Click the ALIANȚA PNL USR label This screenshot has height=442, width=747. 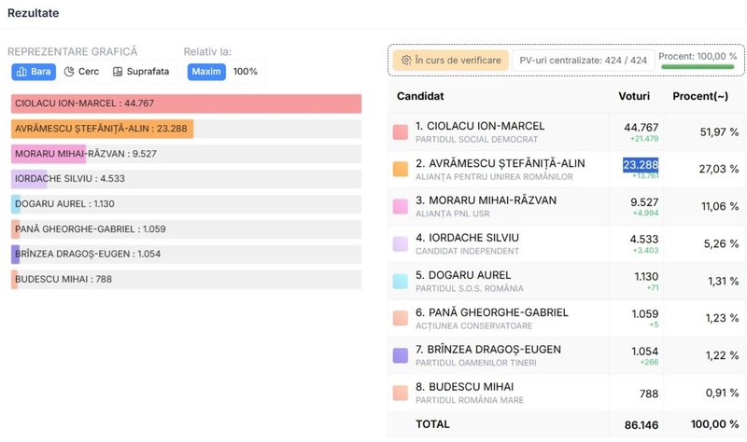pos(452,214)
